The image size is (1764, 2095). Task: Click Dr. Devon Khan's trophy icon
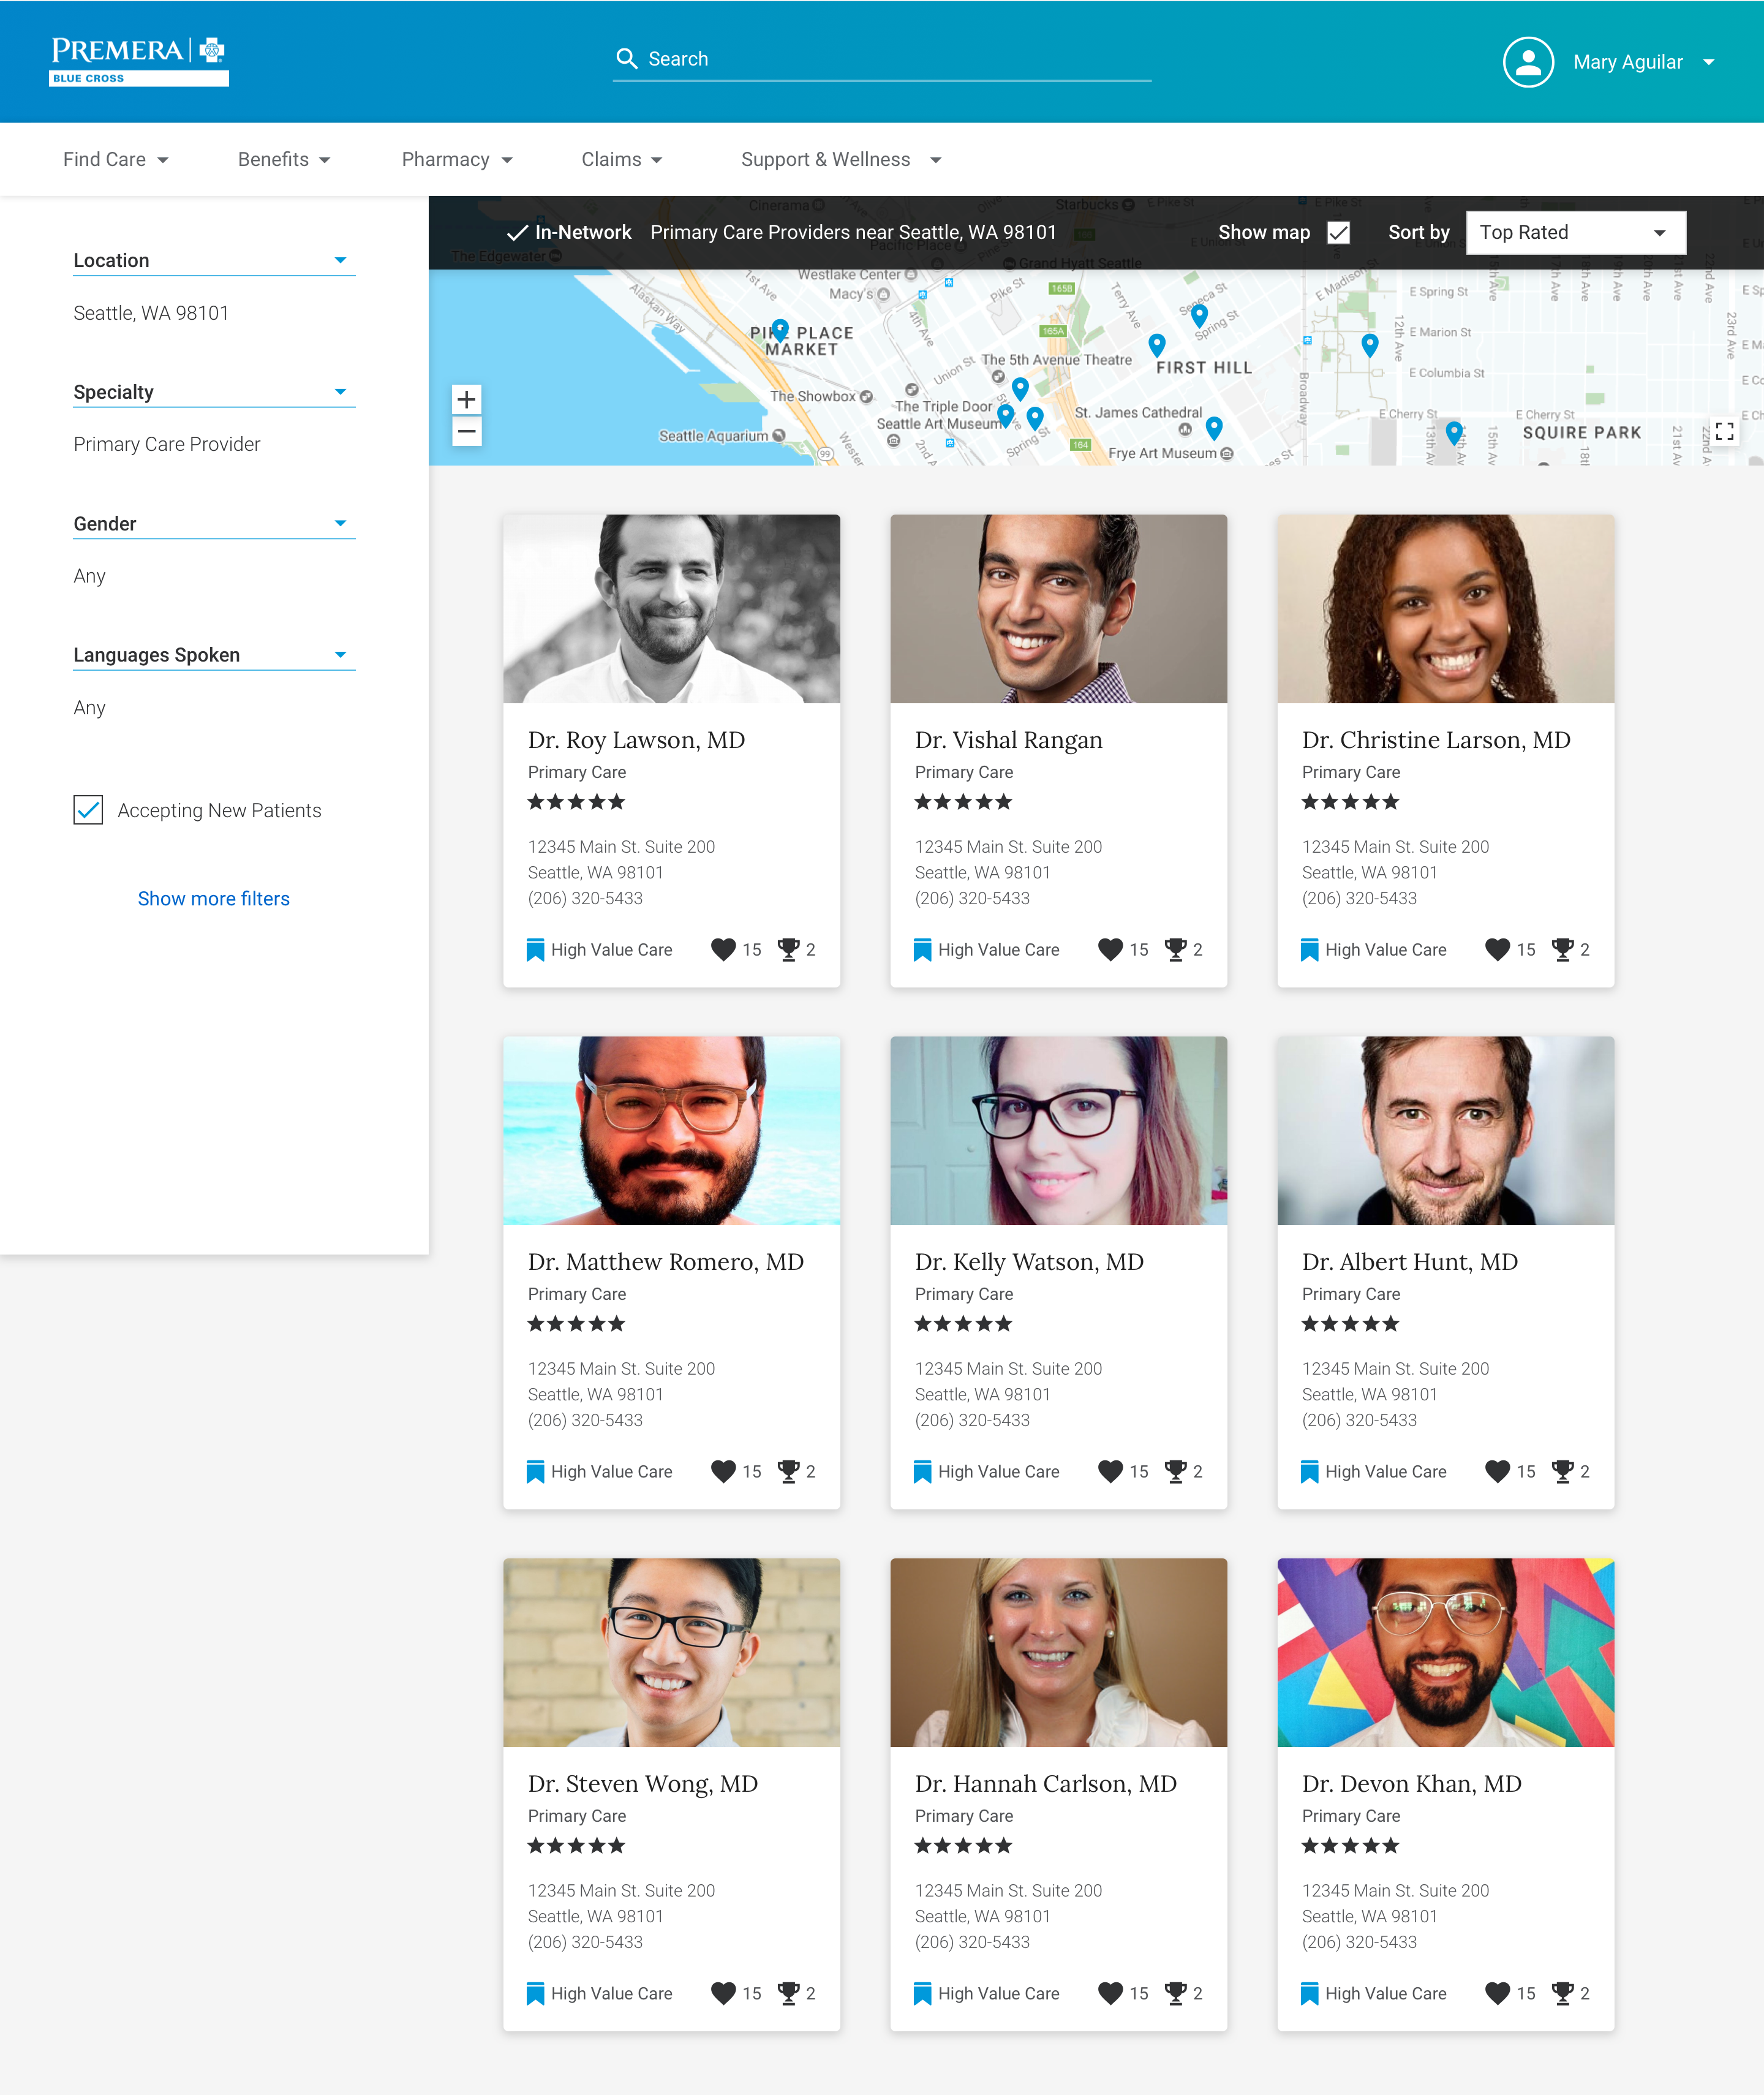[x=1563, y=1993]
